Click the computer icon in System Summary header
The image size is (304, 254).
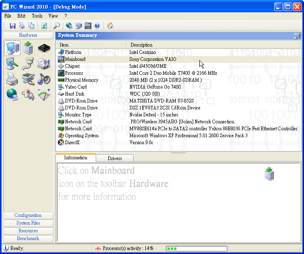pyautogui.click(x=297, y=36)
